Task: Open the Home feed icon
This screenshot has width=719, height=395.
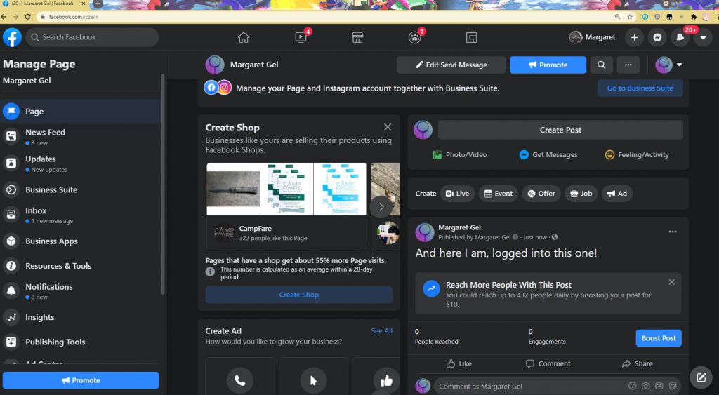Action: point(244,38)
